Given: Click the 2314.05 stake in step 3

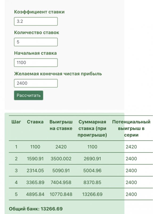Looking at the screenshot, I should (35, 170).
